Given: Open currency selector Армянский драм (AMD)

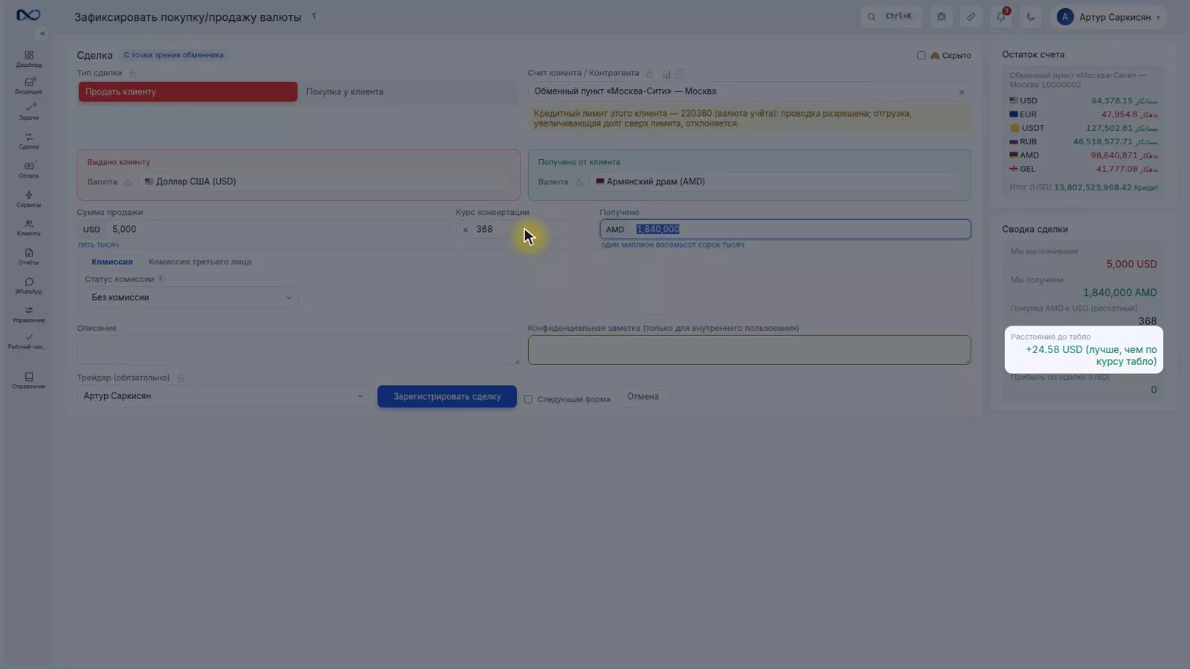Looking at the screenshot, I should [776, 181].
